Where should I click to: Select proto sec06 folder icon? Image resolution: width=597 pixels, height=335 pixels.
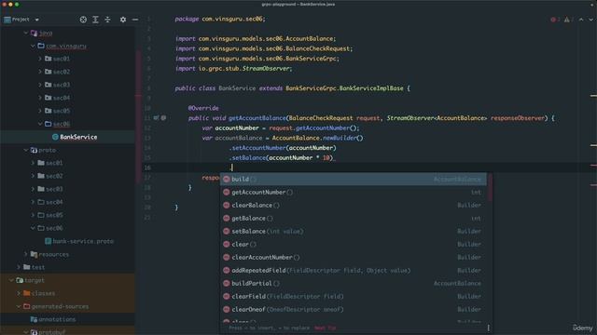(41, 228)
